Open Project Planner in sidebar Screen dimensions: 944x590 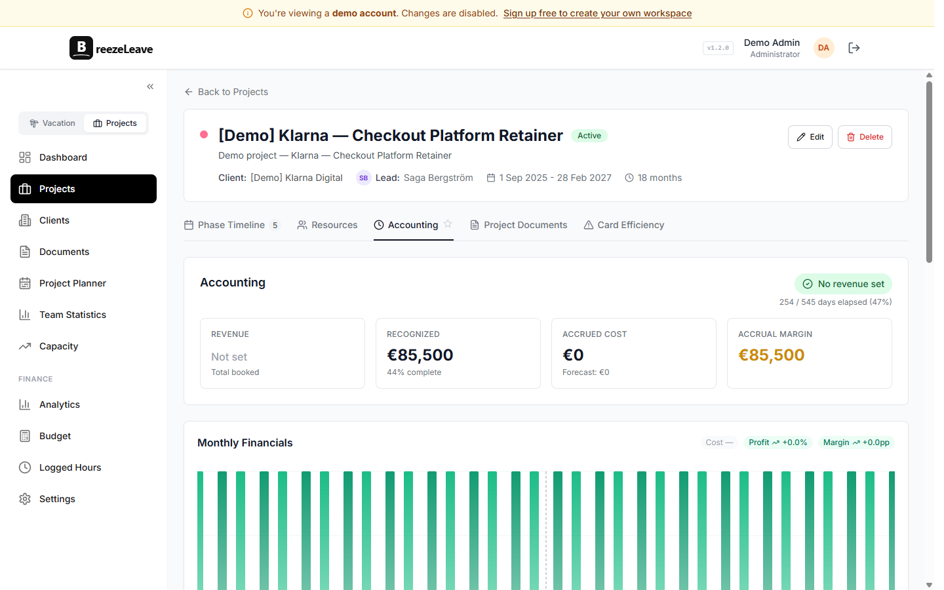click(x=83, y=283)
